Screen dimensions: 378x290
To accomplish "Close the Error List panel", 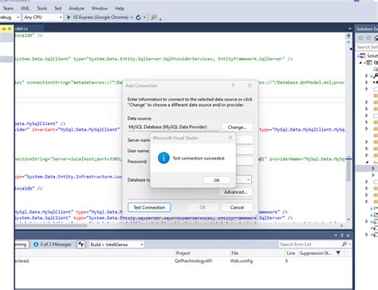I will pyautogui.click(x=348, y=235).
